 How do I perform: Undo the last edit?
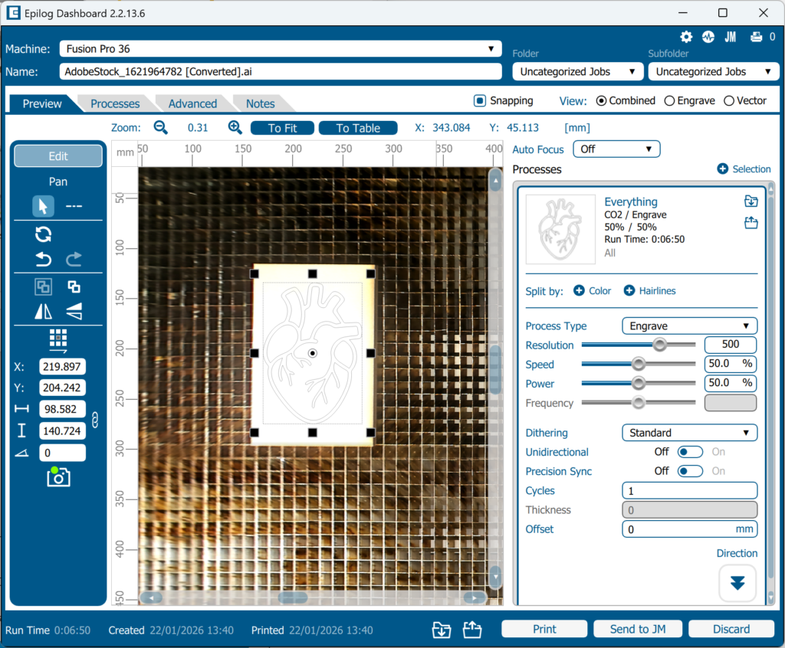(43, 259)
